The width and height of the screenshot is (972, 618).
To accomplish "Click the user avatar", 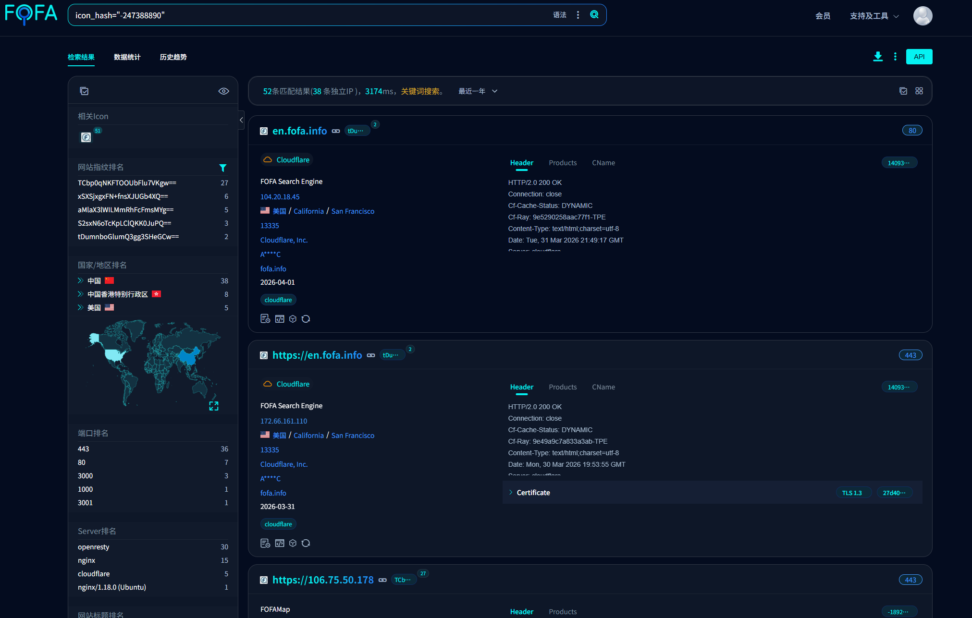I will [x=923, y=16].
